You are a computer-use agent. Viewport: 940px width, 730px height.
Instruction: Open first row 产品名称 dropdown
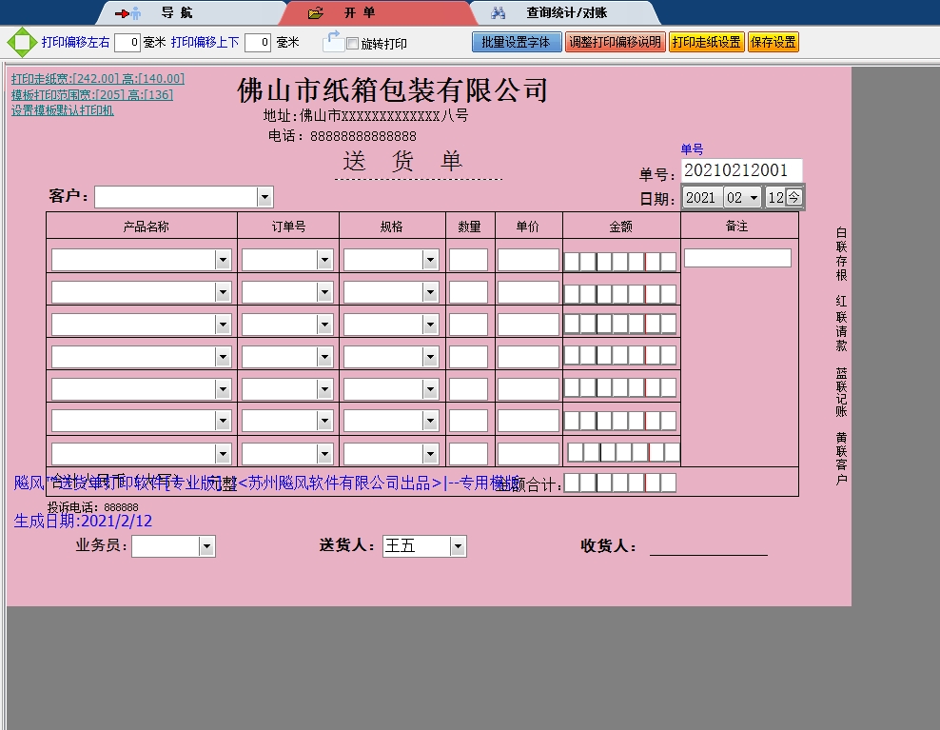click(x=223, y=260)
